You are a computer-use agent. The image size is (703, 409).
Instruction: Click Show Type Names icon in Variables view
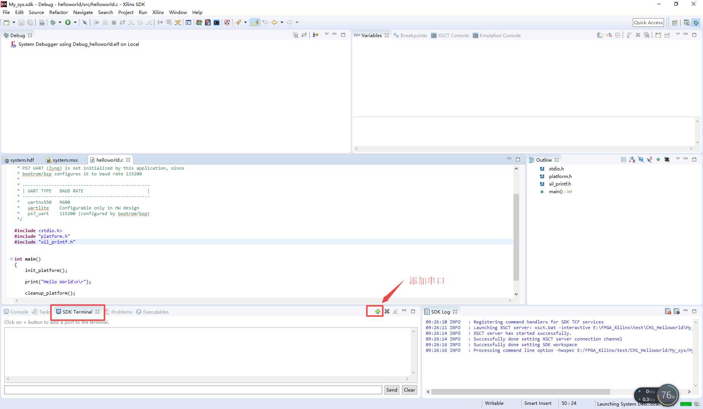click(x=600, y=35)
